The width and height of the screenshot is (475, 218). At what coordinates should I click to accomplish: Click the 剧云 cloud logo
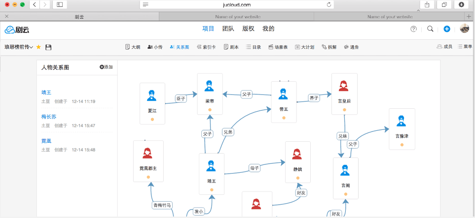(17, 30)
